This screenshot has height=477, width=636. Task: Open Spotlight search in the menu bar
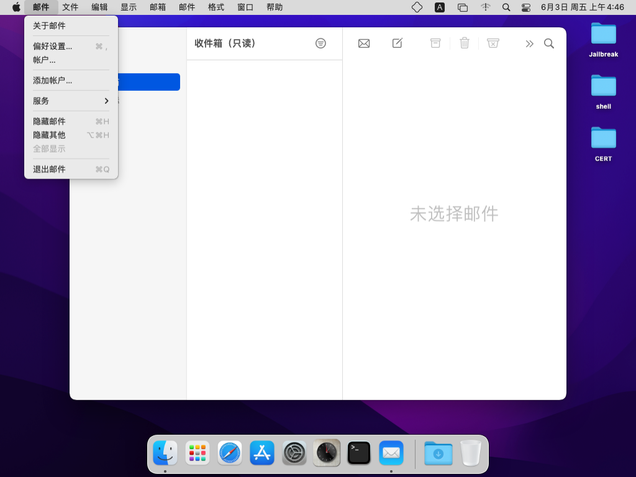click(x=506, y=7)
